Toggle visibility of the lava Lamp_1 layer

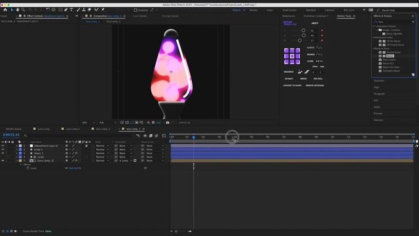pyautogui.click(x=3, y=161)
